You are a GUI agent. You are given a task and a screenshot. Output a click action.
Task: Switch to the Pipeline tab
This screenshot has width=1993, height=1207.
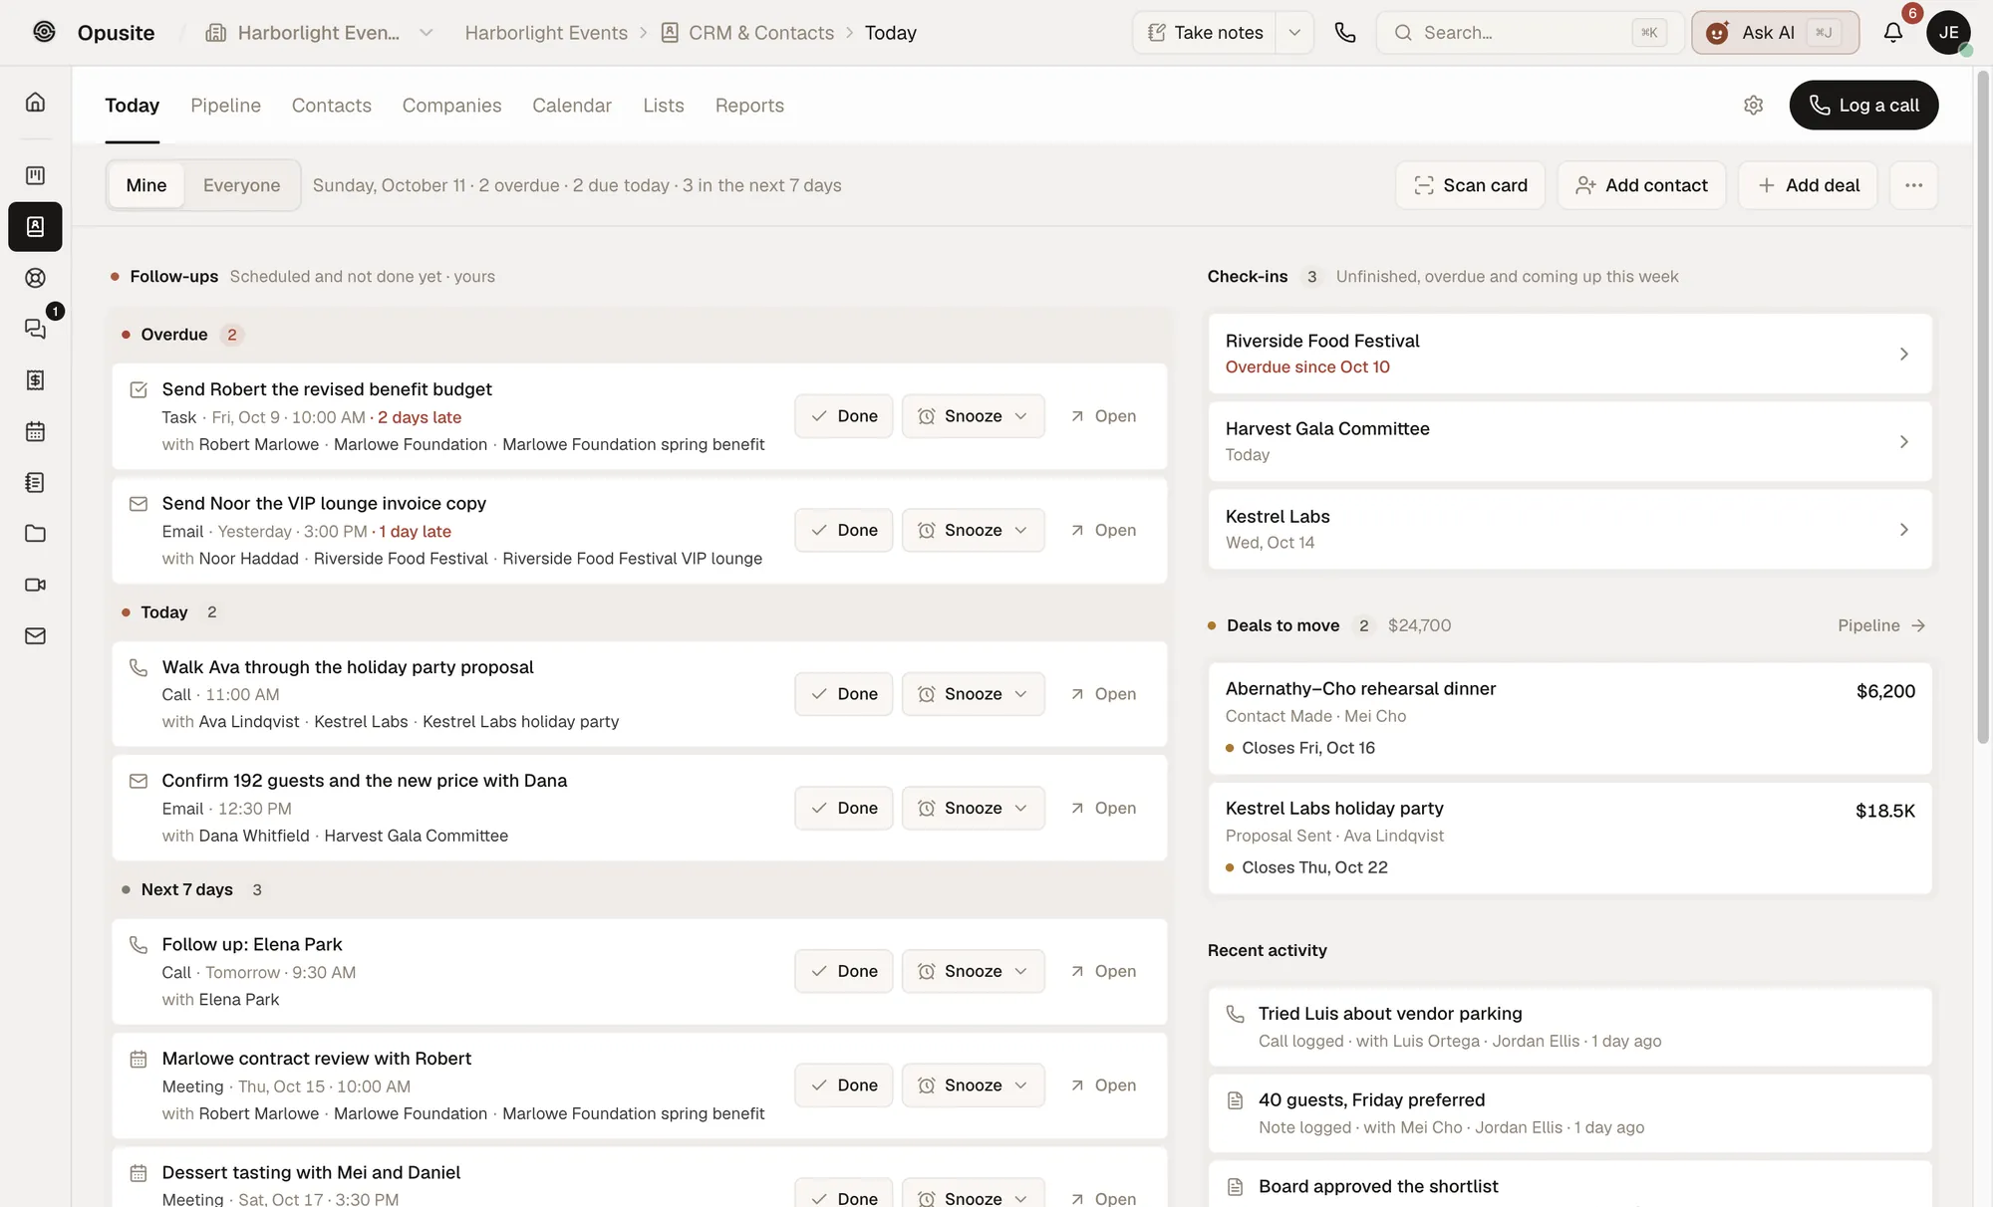(225, 106)
